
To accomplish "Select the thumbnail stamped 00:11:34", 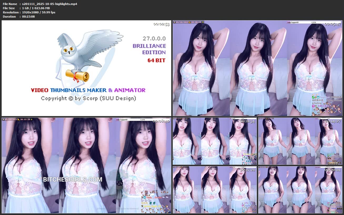I will click(215, 141).
